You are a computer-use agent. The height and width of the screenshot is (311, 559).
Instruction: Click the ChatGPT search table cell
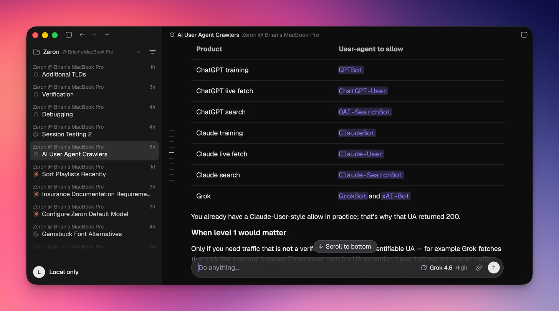pyautogui.click(x=221, y=112)
